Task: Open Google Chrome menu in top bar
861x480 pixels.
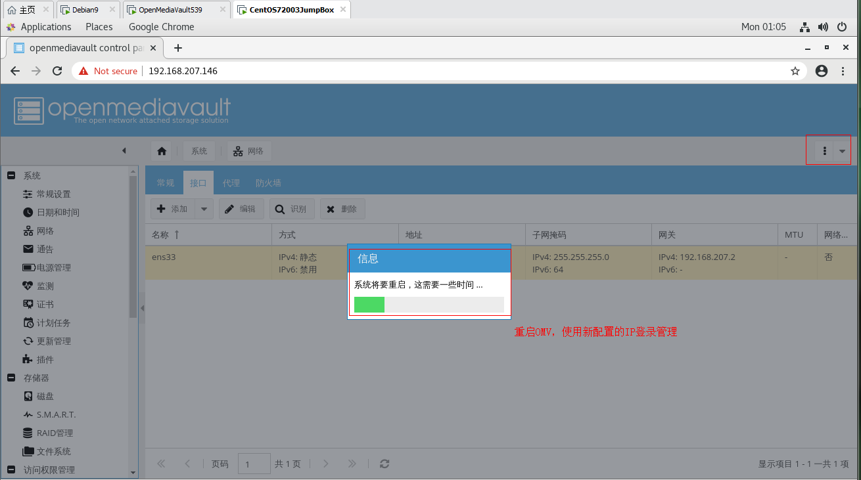Action: 161,27
